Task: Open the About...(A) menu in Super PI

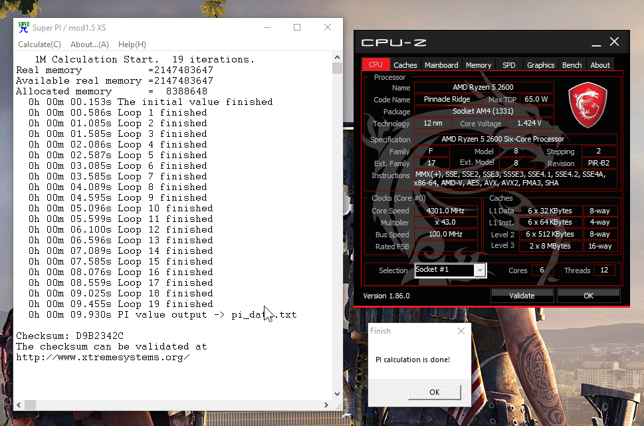Action: (x=90, y=45)
